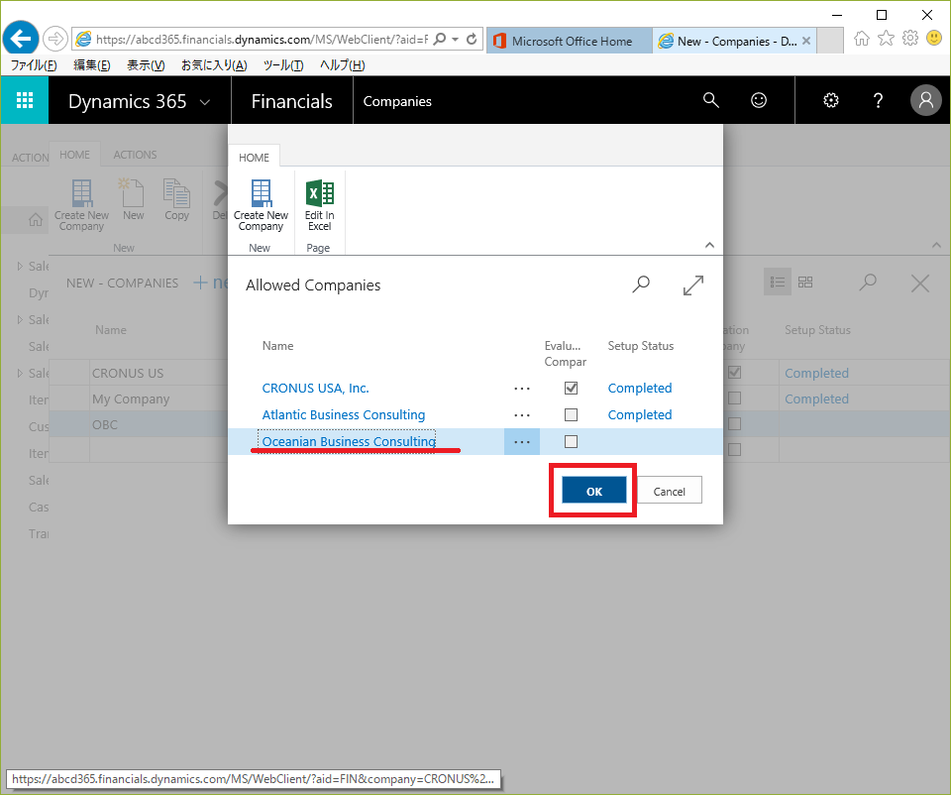
Task: Search the Allowed Companies list
Action: pos(641,284)
